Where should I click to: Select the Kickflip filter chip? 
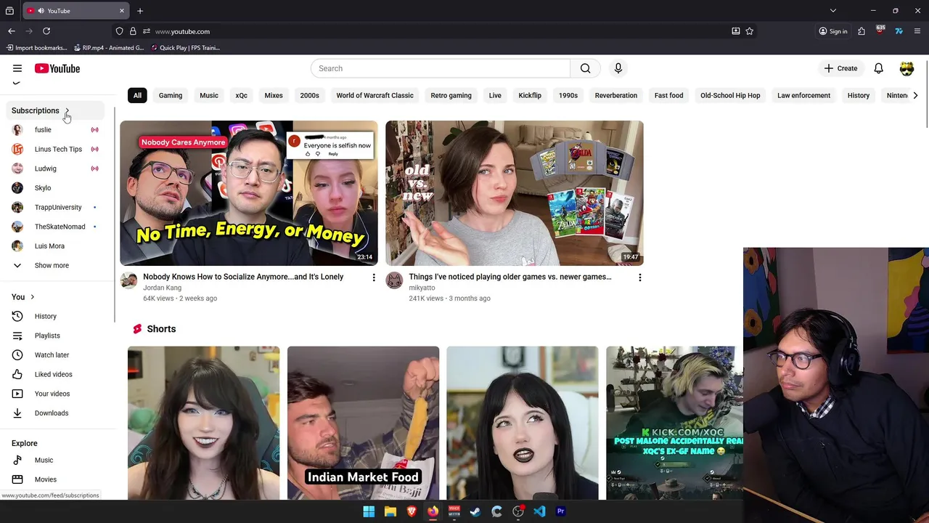[530, 95]
